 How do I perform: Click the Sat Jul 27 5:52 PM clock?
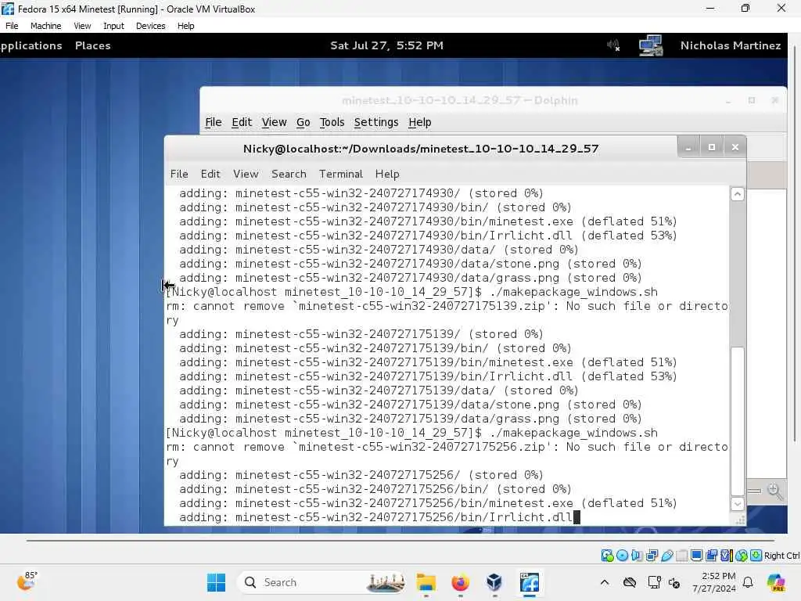pyautogui.click(x=386, y=45)
